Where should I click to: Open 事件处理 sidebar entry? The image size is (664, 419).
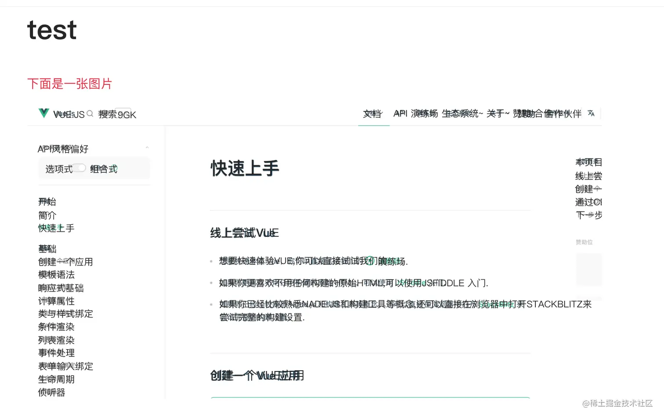coord(56,353)
